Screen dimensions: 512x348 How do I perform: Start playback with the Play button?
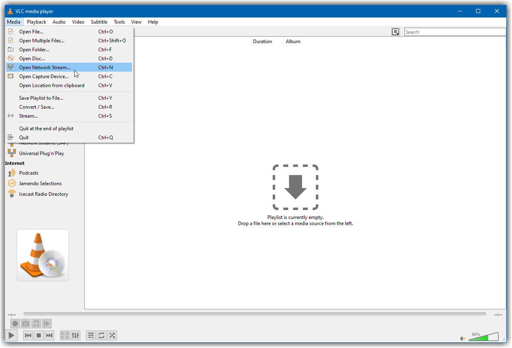pos(11,335)
